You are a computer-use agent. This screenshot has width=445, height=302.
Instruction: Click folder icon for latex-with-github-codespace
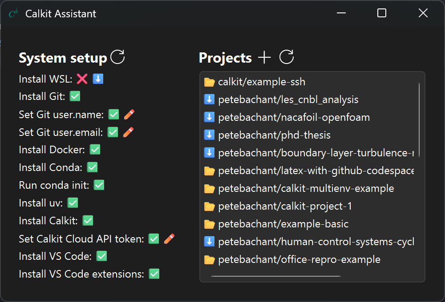[x=209, y=171]
